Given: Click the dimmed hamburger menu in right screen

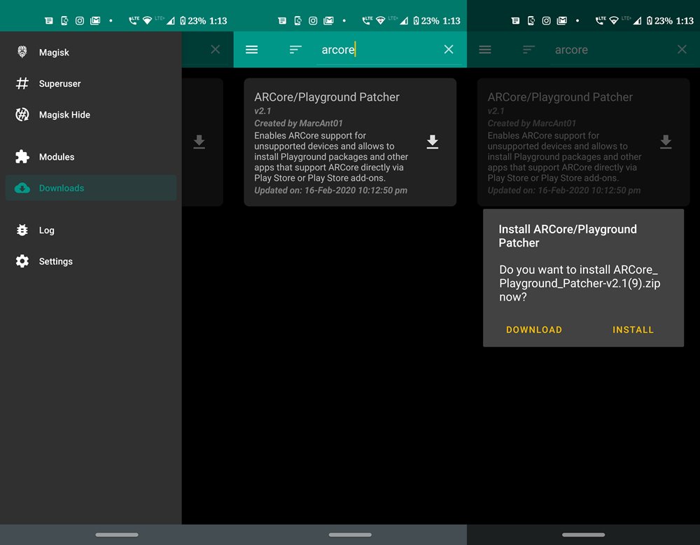Looking at the screenshot, I should click(485, 50).
